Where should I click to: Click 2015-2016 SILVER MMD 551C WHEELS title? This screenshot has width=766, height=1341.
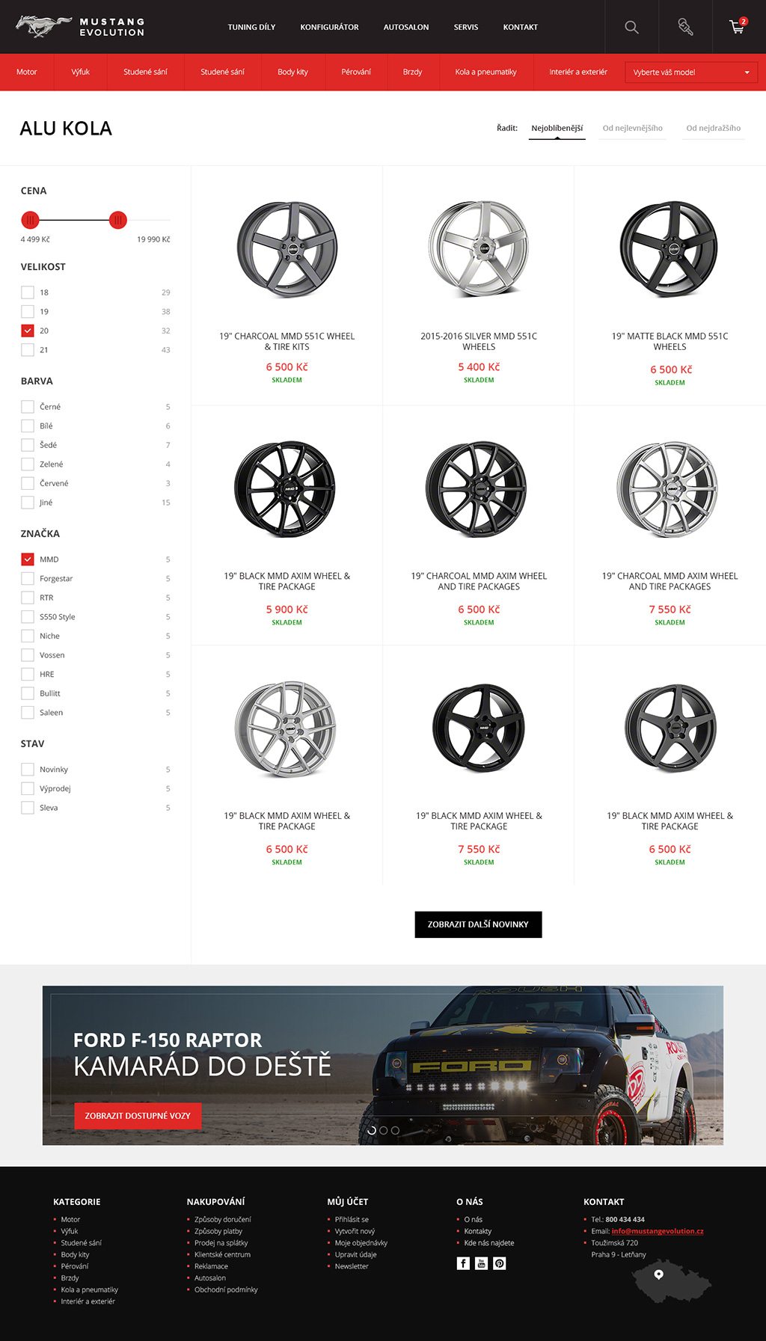click(479, 341)
